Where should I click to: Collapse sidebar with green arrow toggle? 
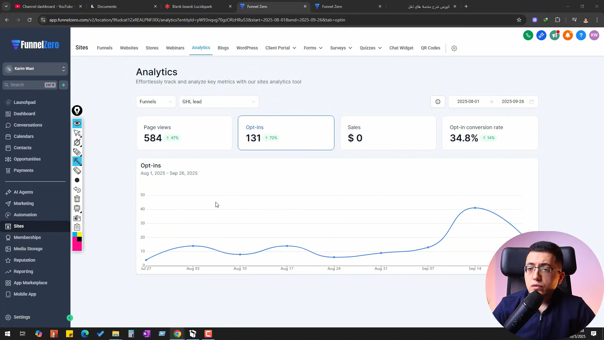(x=70, y=318)
